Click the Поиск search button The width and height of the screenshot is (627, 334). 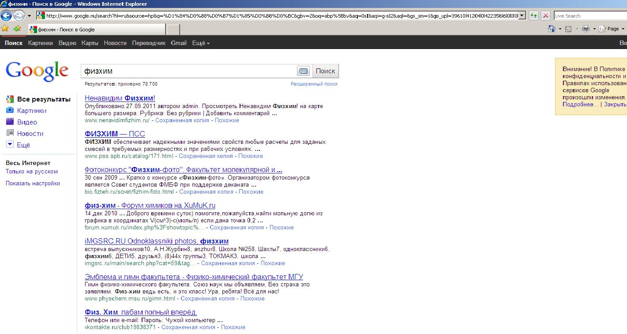tap(326, 71)
